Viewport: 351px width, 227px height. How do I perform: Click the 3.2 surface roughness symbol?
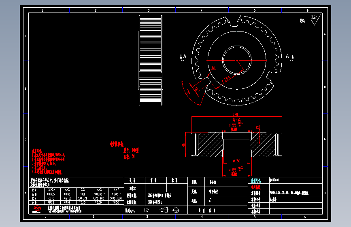(x=316, y=20)
